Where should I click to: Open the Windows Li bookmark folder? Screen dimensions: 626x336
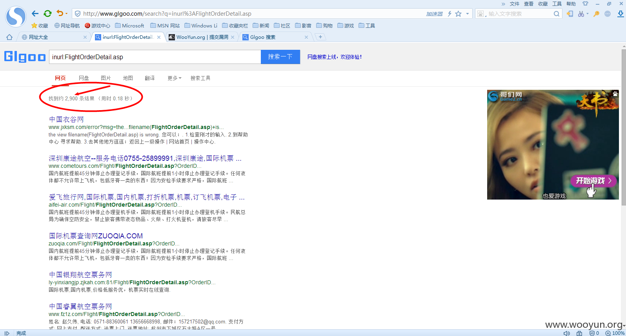pyautogui.click(x=200, y=25)
